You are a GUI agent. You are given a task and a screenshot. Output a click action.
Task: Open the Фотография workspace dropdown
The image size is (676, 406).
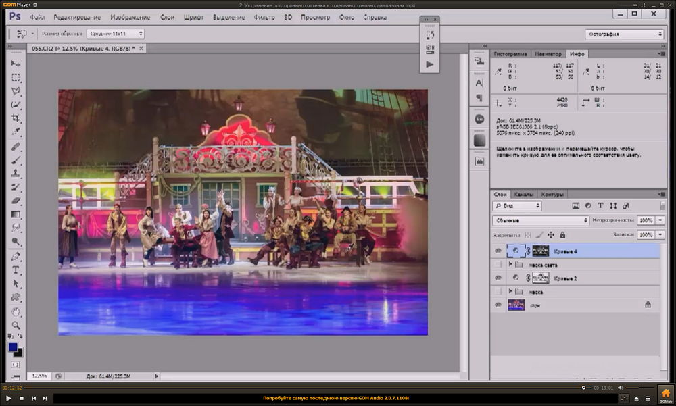click(623, 34)
